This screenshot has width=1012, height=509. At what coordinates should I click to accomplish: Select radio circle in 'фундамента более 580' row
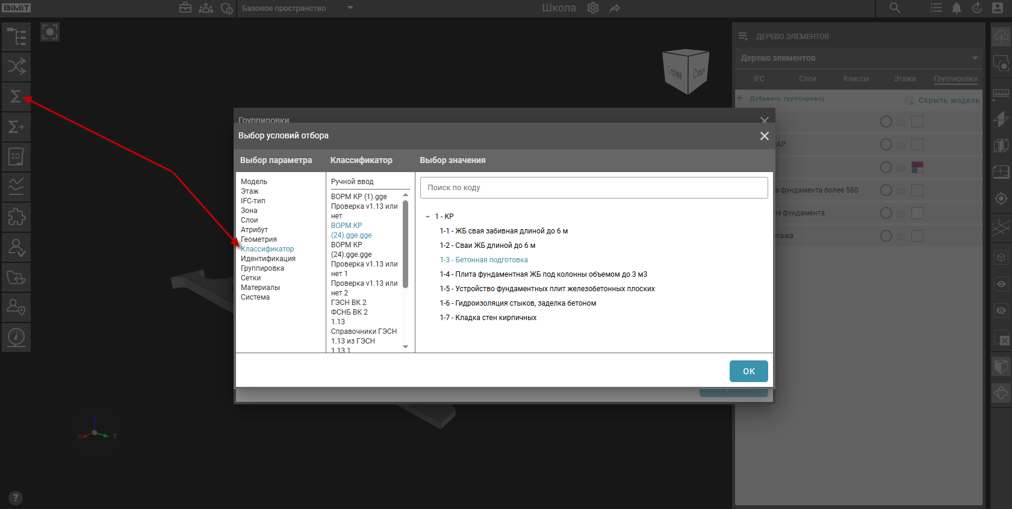[886, 190]
